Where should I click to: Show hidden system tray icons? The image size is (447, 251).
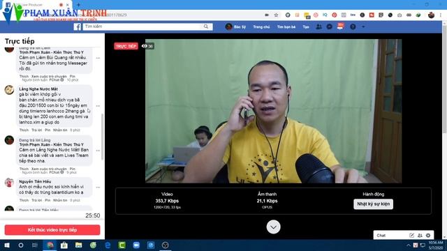pos(408,245)
